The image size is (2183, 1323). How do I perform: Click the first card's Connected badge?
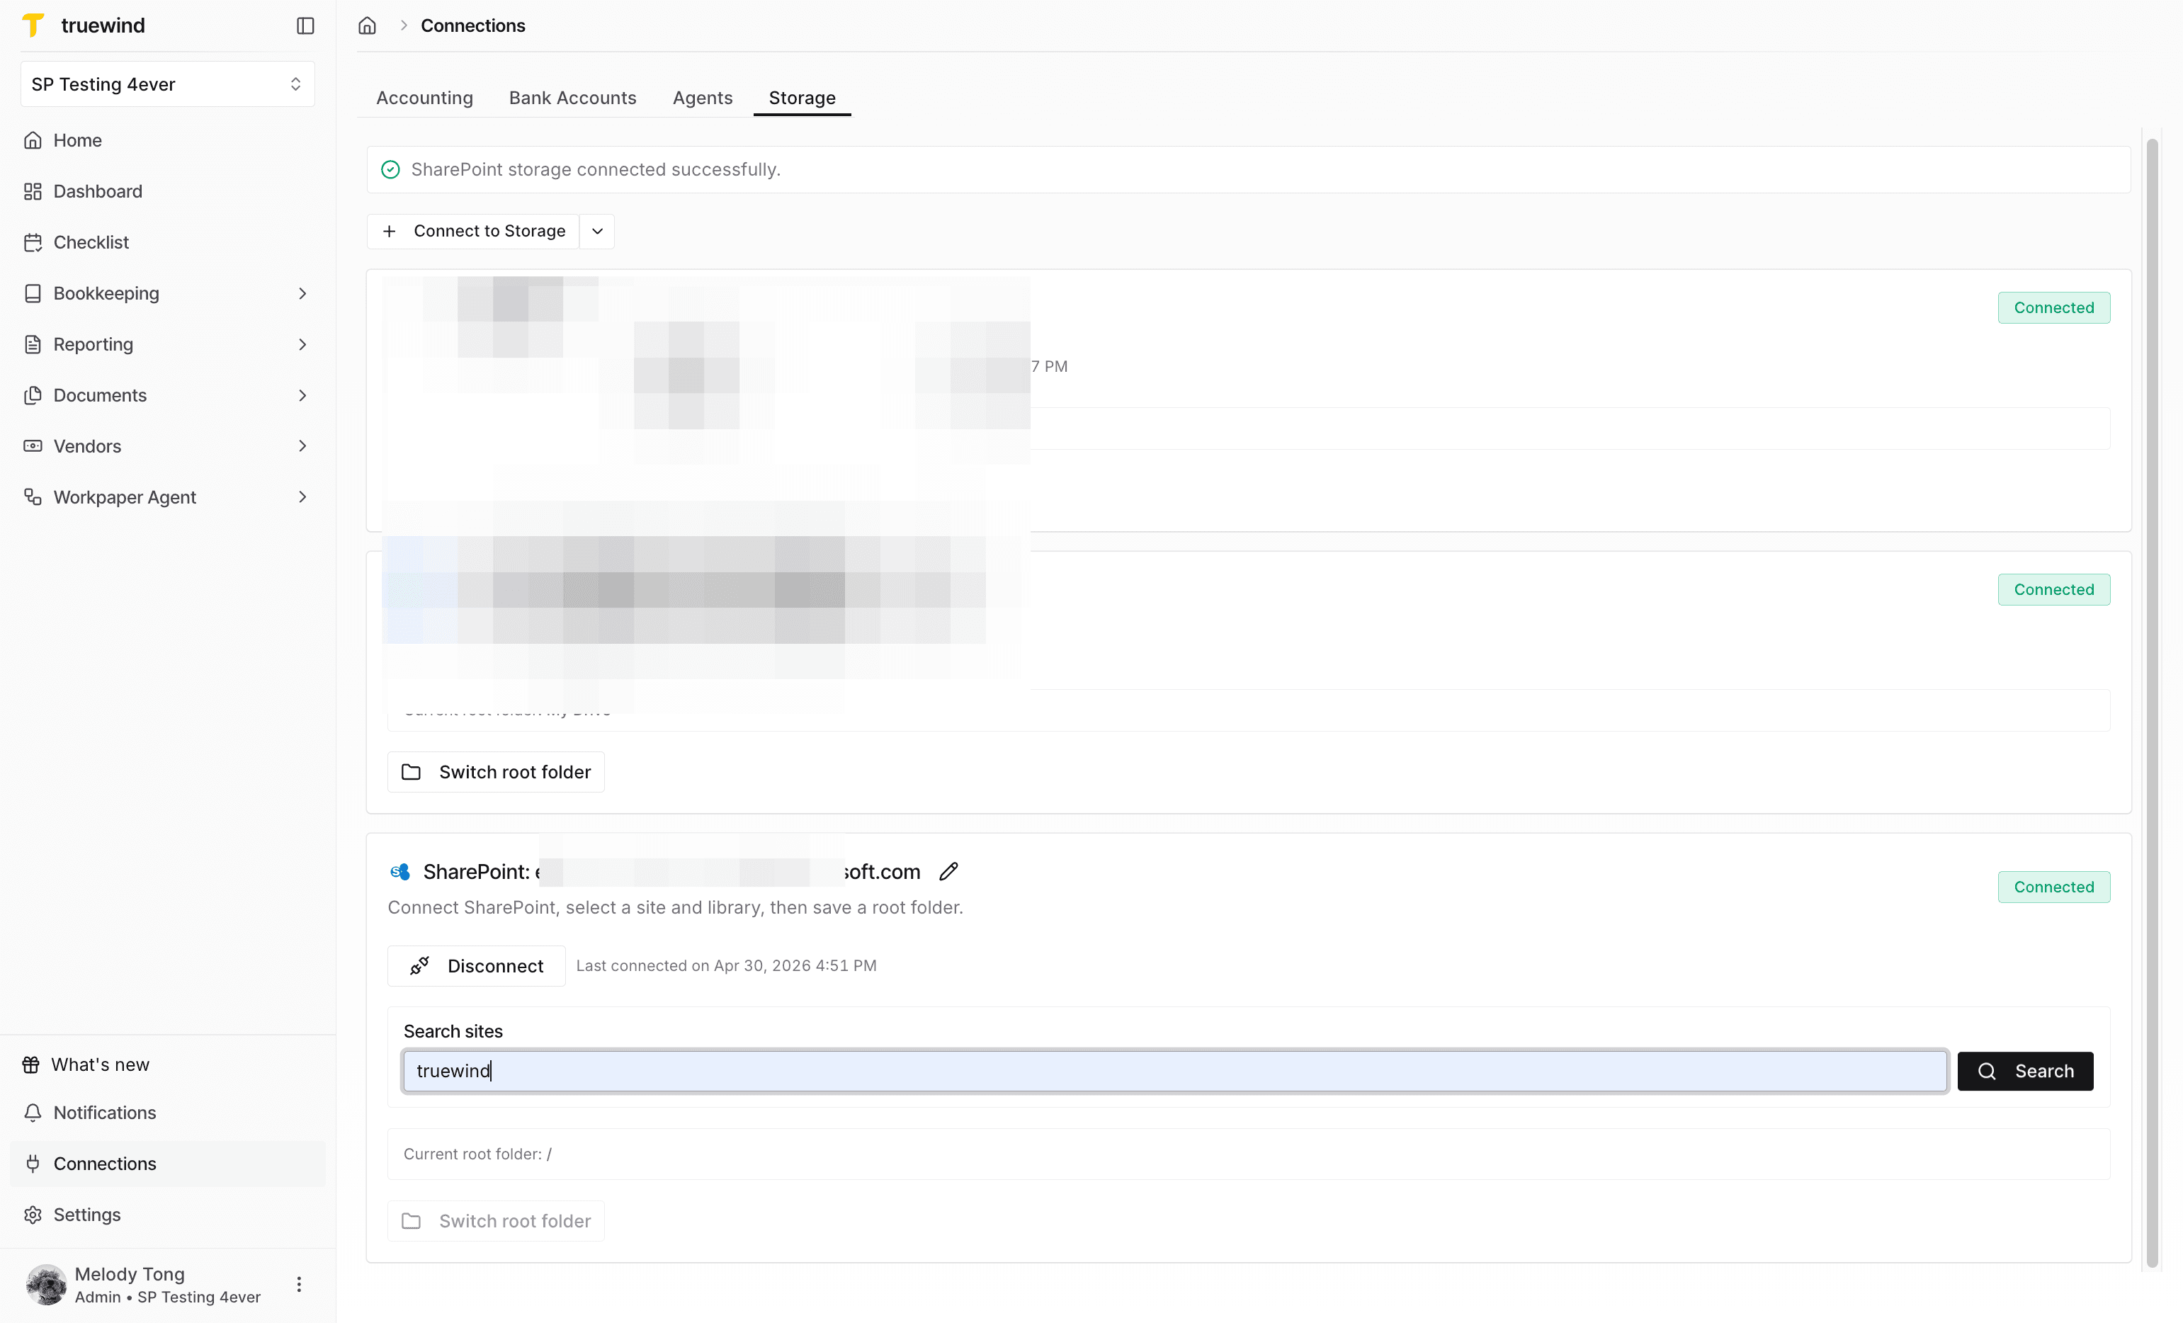(x=2053, y=307)
